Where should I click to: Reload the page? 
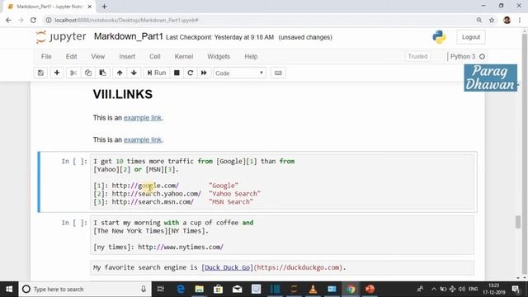[33, 20]
